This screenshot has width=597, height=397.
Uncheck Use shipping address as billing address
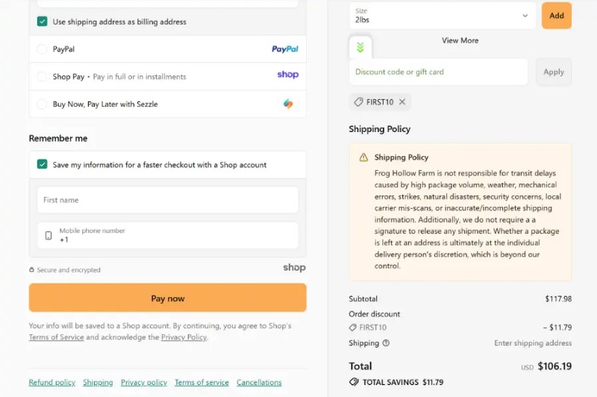pyautogui.click(x=42, y=22)
